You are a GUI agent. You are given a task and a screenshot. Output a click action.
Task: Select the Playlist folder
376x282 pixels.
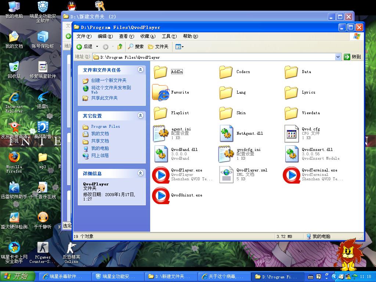click(x=160, y=113)
